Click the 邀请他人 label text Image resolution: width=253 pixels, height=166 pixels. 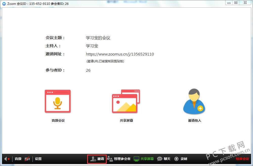(195, 121)
